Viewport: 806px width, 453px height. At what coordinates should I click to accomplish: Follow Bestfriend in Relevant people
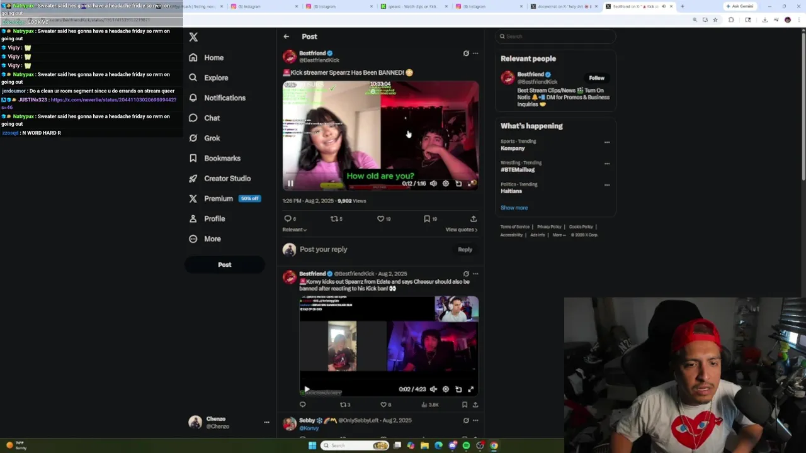pyautogui.click(x=596, y=78)
